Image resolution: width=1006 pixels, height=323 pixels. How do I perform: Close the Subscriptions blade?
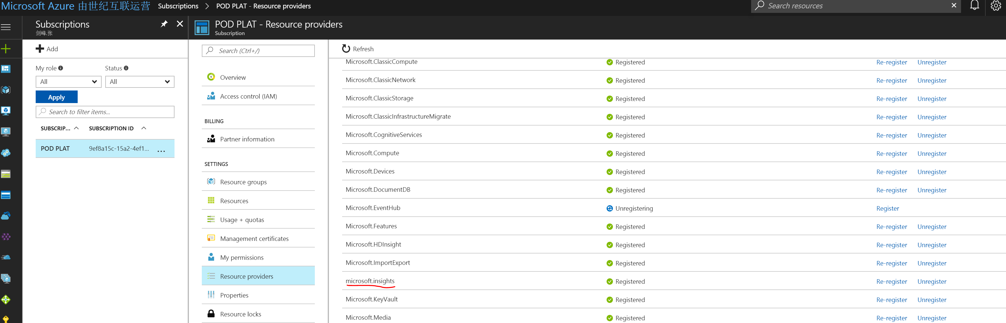180,24
